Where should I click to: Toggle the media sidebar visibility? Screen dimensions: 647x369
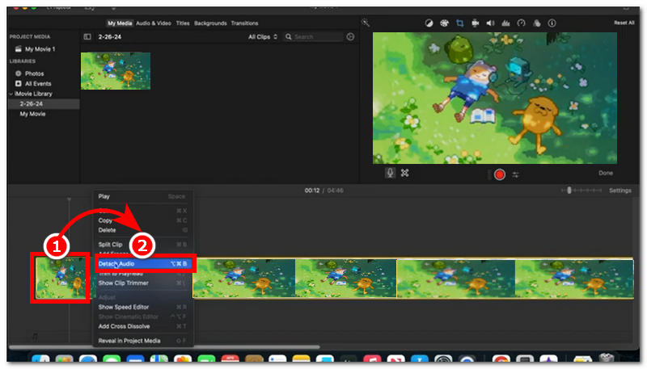click(x=87, y=36)
